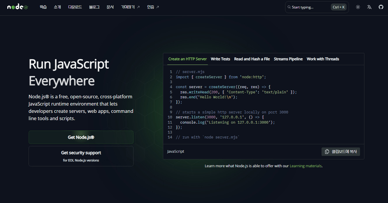
Task: Click the console.log('Listening on line
Action: click(227, 122)
